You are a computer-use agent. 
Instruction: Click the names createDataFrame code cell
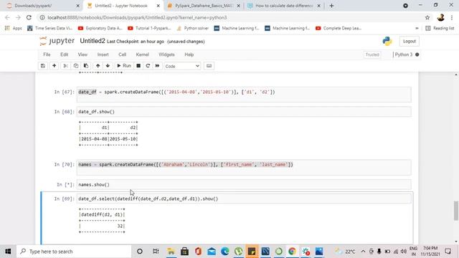(x=244, y=167)
